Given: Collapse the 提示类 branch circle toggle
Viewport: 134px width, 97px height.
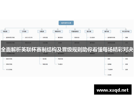Looking at the screenshot, I should pos(89,29).
